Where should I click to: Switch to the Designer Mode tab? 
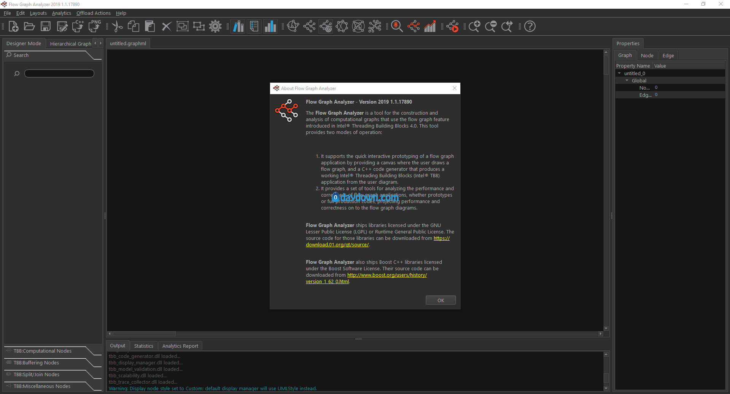click(x=24, y=44)
